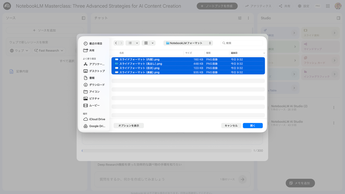The width and height of the screenshot is (345, 194).
Task: Open chat panel three-dot menu
Action: click(x=248, y=18)
